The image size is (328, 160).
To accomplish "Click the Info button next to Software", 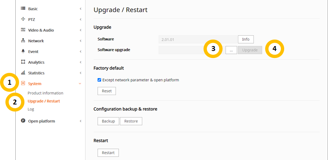I will click(246, 39).
